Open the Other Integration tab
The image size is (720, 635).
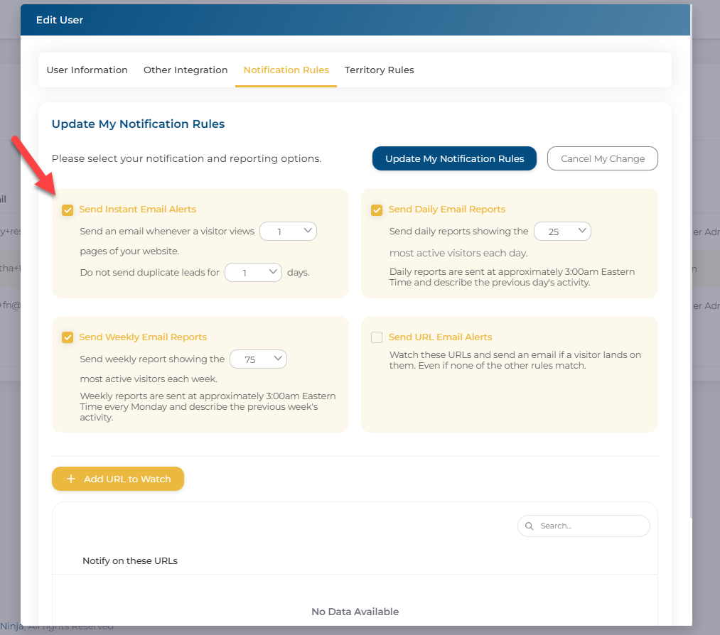(x=186, y=70)
